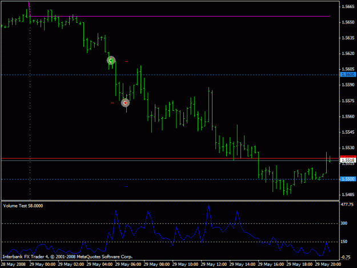Select the red close arrow trade marker
This screenshot has width=357, height=268.
pyautogui.click(x=125, y=103)
